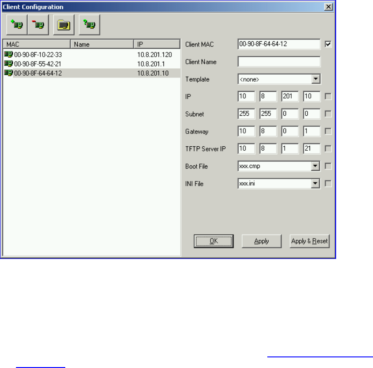Click the Apply & Reset button
This screenshot has width=373, height=368.
(x=310, y=241)
